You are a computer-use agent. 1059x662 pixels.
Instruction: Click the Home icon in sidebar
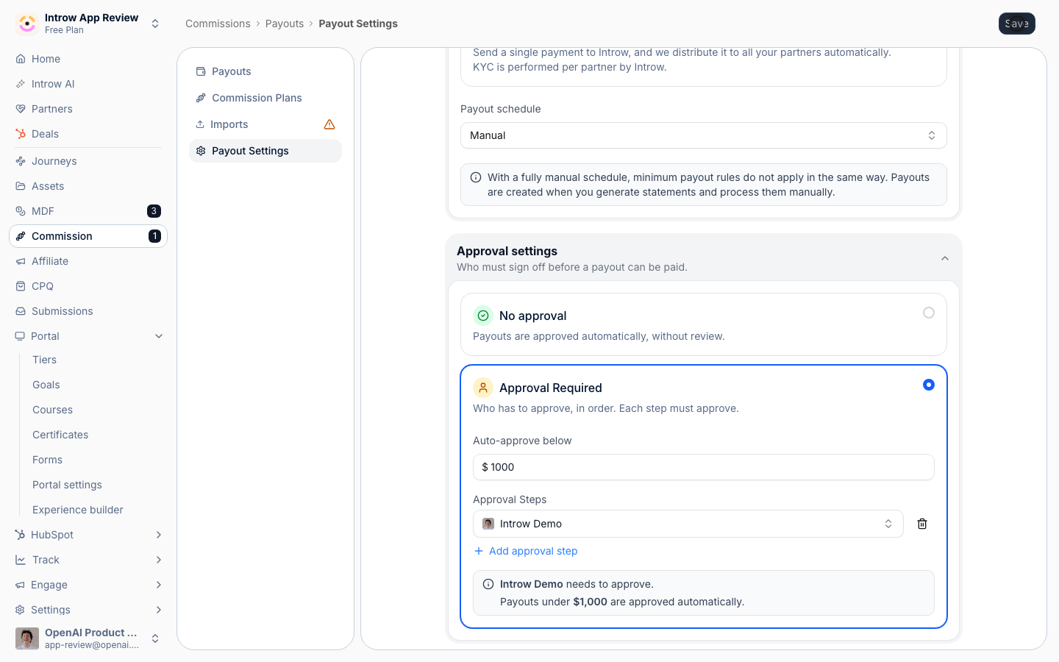pyautogui.click(x=21, y=59)
